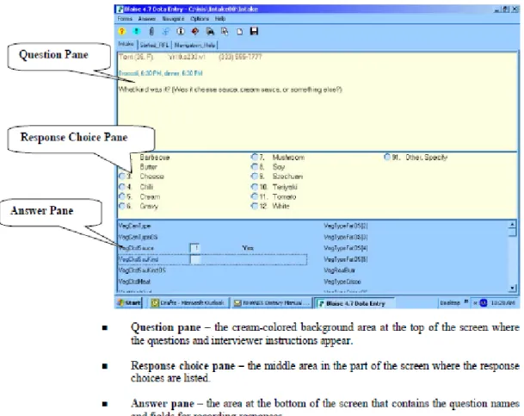Select the Cheese radio option
The width and height of the screenshot is (524, 416).
point(122,177)
